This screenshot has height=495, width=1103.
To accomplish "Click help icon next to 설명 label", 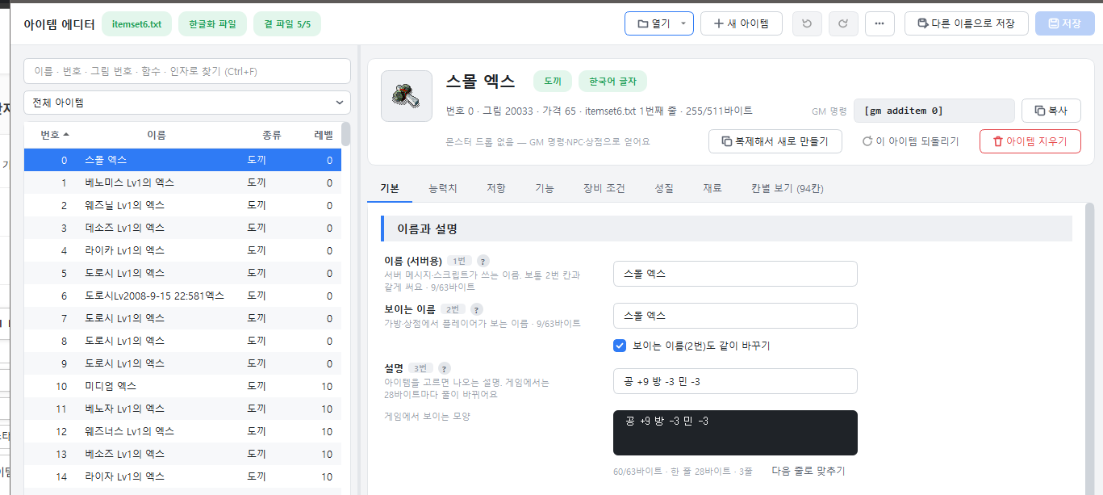I will pyautogui.click(x=444, y=368).
